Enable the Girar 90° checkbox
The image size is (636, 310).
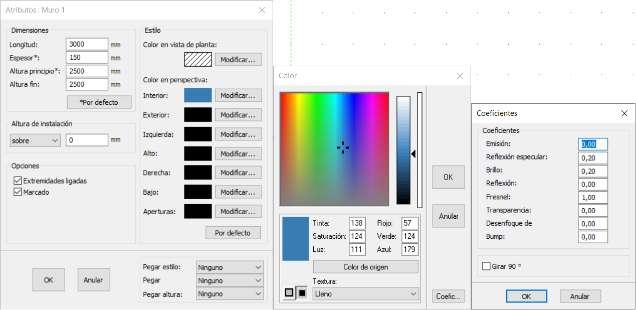pos(486,266)
